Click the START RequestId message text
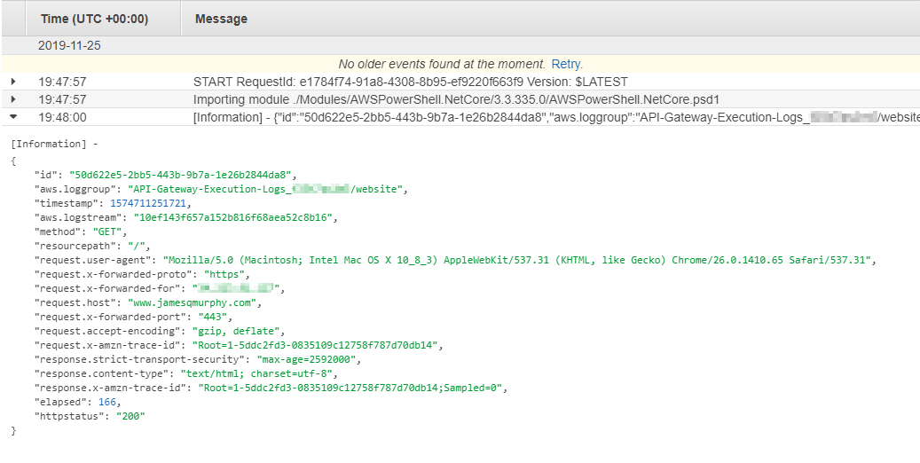The width and height of the screenshot is (920, 463). (410, 82)
